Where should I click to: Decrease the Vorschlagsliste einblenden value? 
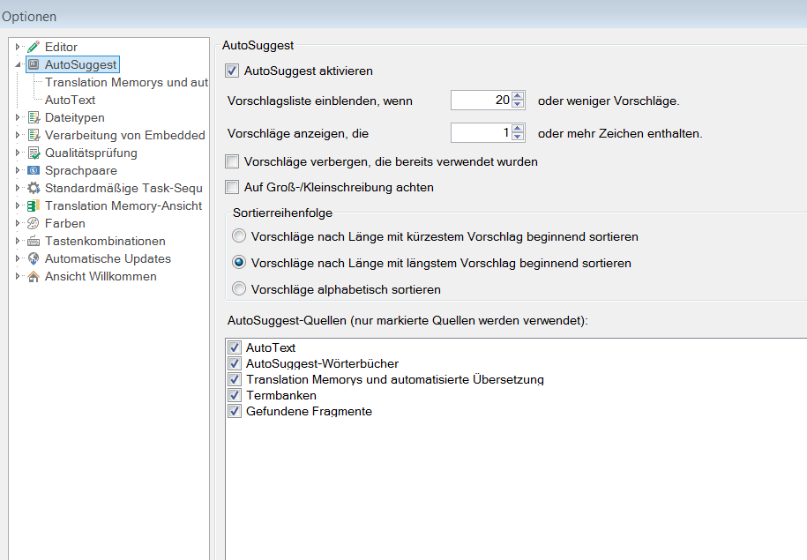[x=518, y=104]
